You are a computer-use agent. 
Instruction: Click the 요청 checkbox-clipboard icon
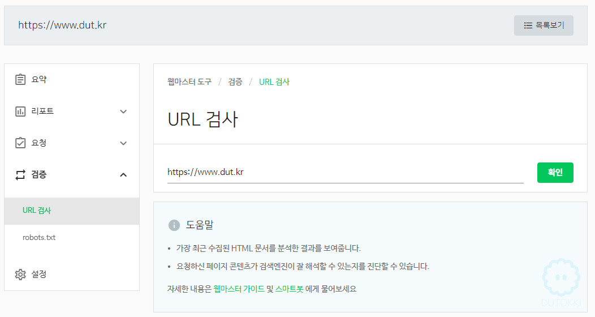pos(20,143)
